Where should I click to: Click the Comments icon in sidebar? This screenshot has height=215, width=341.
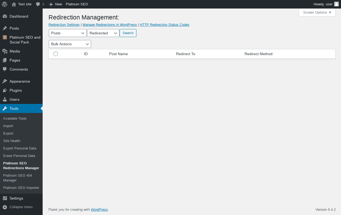5,69
